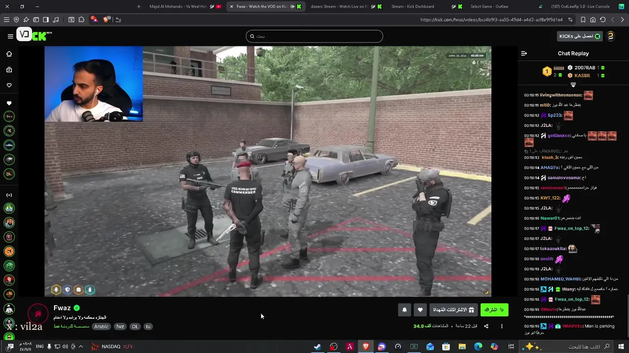Open the browser main menu icon

[x=6, y=20]
